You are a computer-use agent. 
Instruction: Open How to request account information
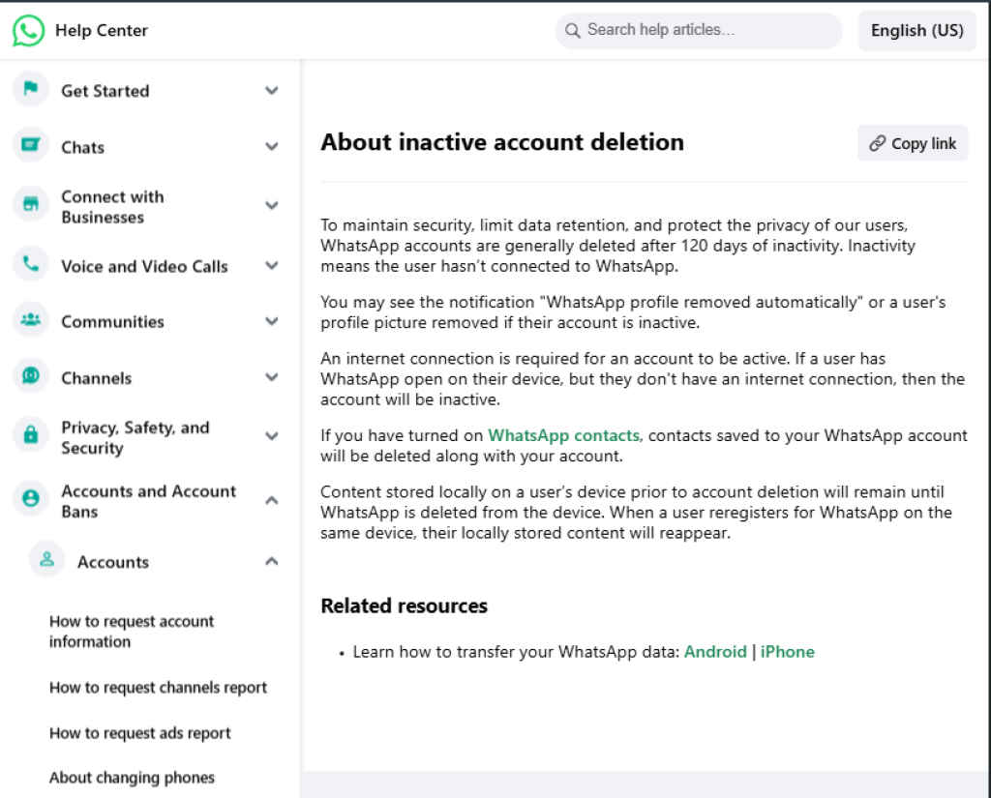(x=132, y=631)
